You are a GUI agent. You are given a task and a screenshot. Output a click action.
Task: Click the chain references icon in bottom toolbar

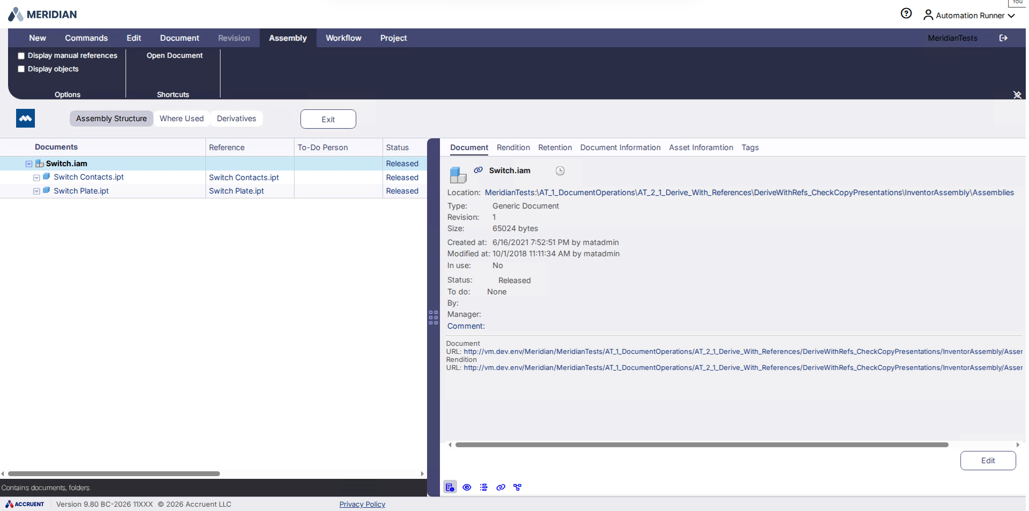click(x=501, y=487)
